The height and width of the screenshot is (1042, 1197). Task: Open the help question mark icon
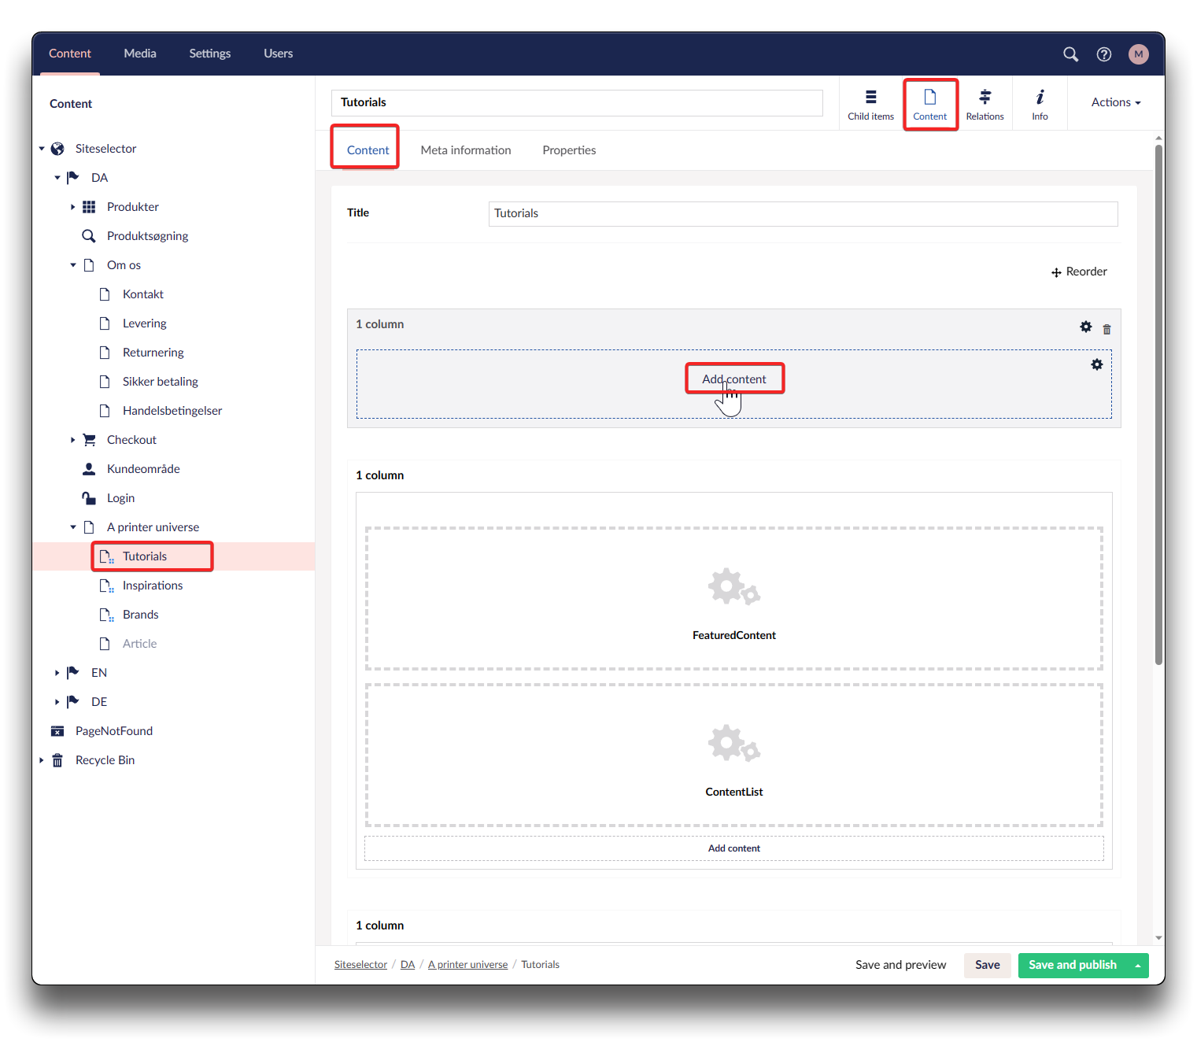tap(1103, 54)
